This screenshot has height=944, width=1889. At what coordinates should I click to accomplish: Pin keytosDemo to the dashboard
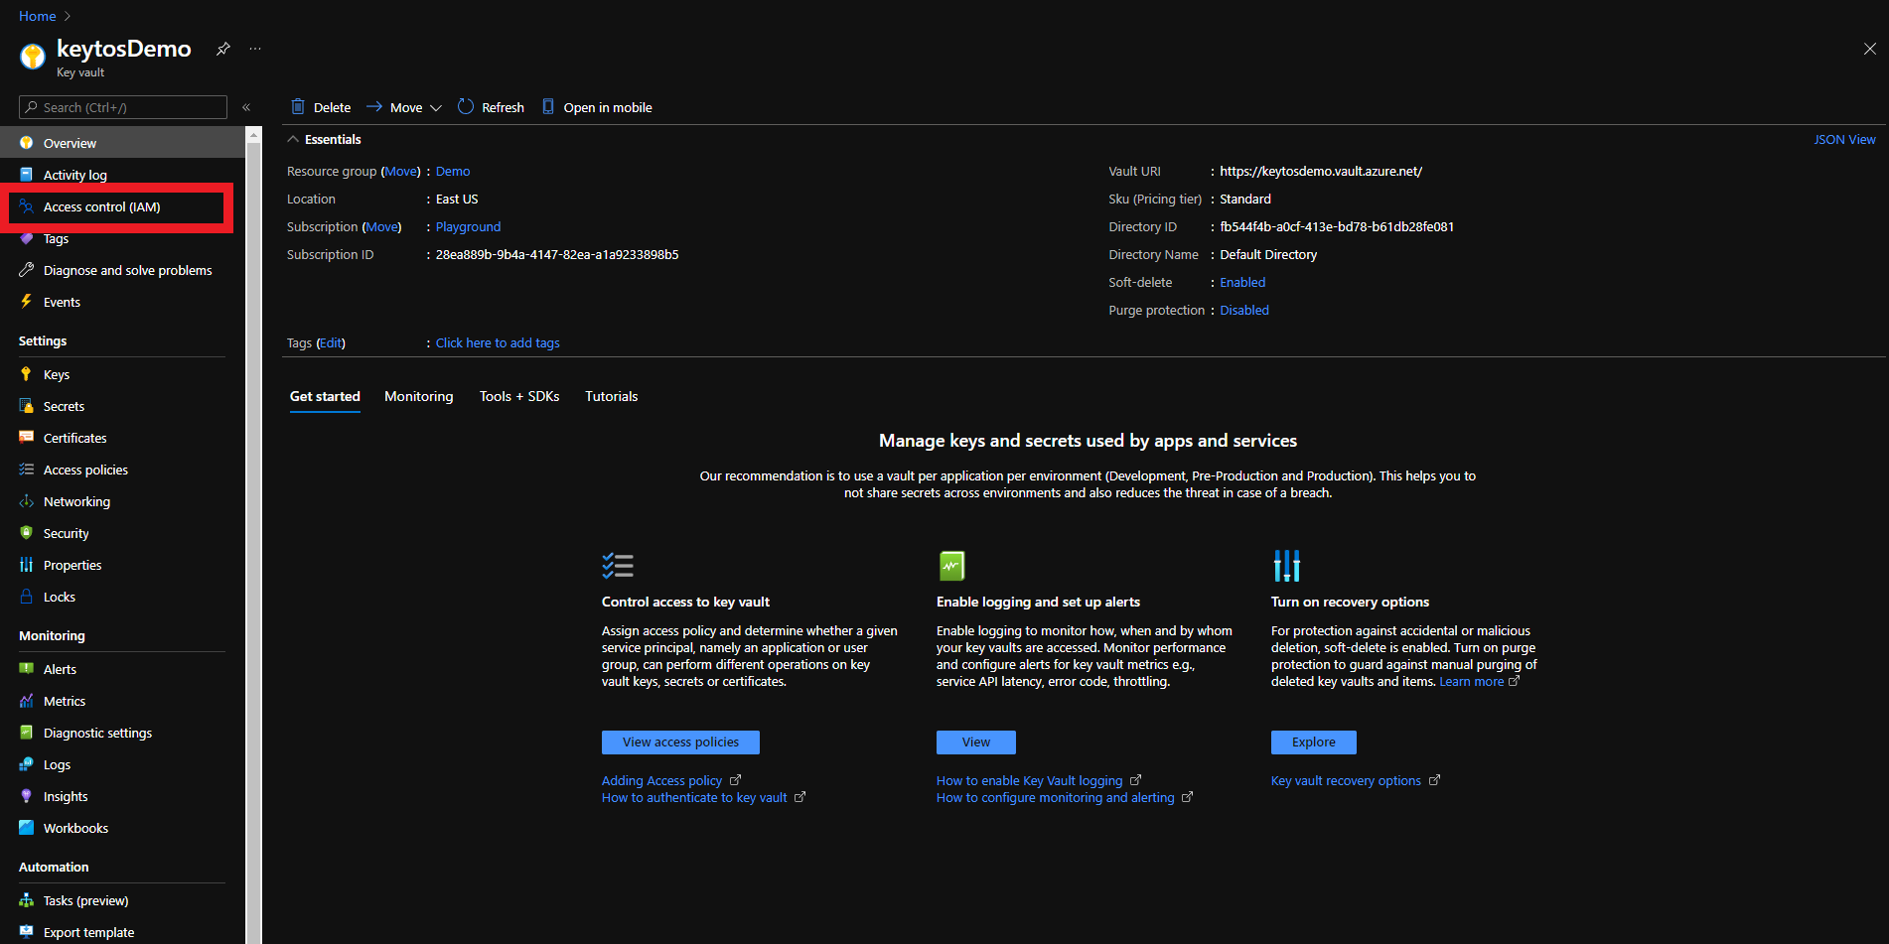tap(223, 49)
